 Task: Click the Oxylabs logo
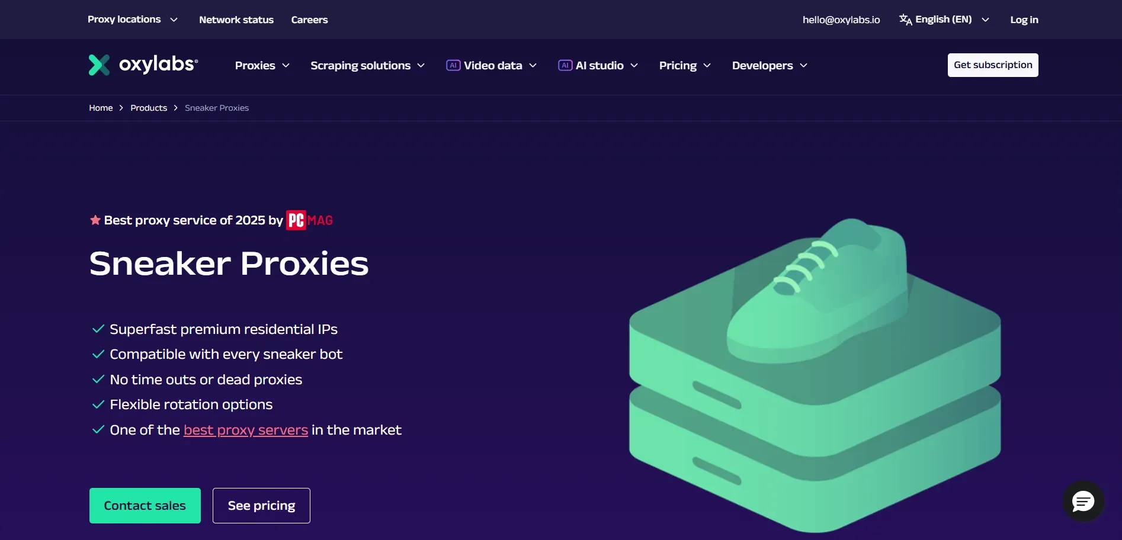coord(143,65)
